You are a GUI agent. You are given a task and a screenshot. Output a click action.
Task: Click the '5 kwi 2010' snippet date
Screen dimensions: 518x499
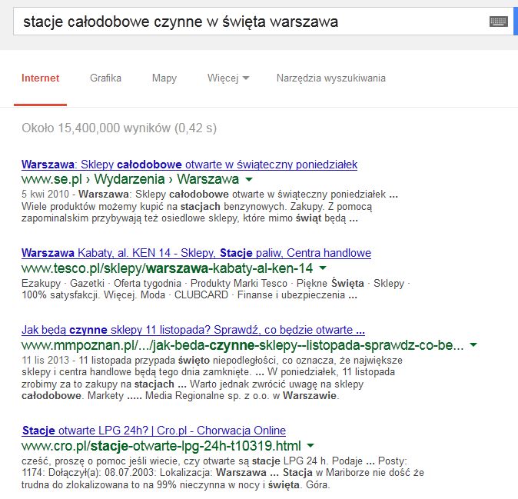(45, 194)
